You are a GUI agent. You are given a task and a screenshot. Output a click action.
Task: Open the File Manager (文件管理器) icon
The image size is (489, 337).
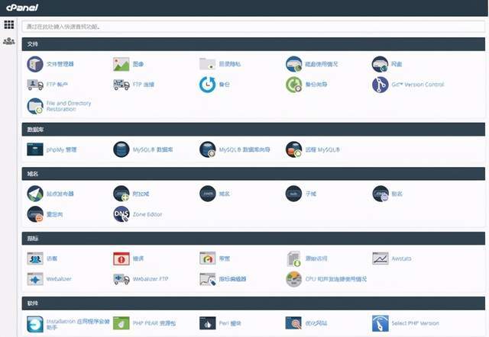(x=35, y=64)
